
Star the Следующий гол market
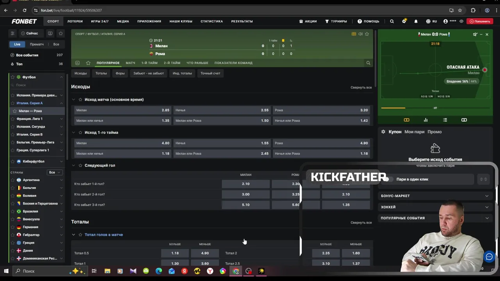coord(80,165)
